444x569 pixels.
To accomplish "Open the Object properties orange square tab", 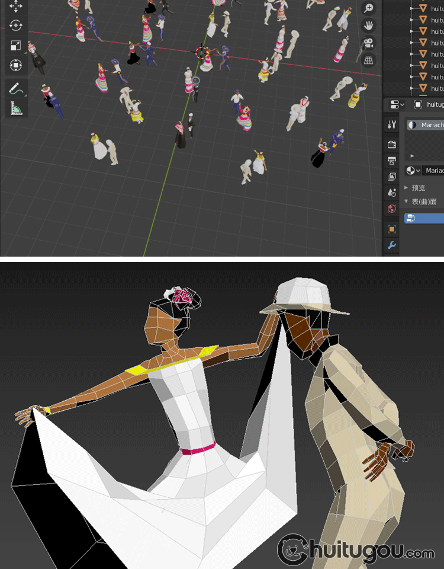I will pyautogui.click(x=391, y=229).
